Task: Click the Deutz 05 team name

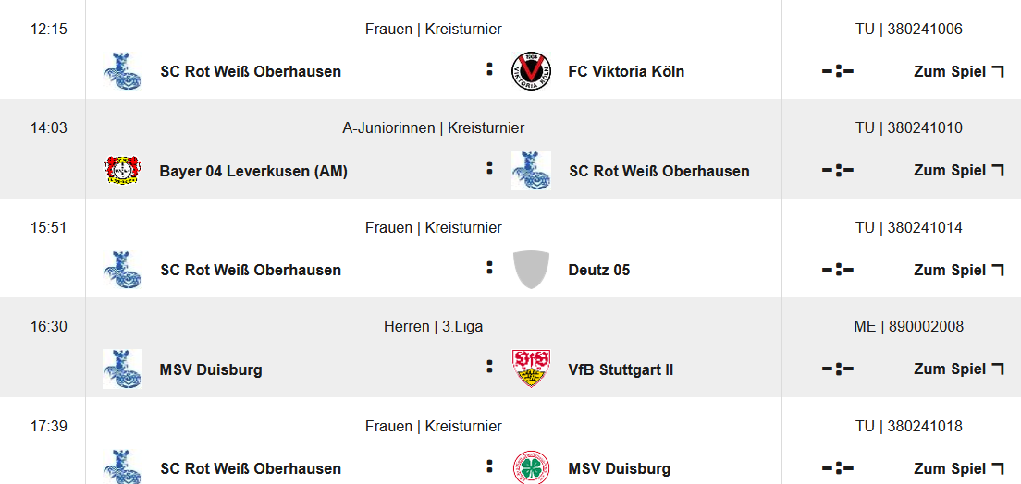Action: click(x=598, y=270)
